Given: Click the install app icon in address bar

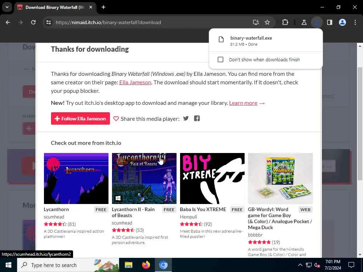Looking at the screenshot, I should (x=256, y=22).
